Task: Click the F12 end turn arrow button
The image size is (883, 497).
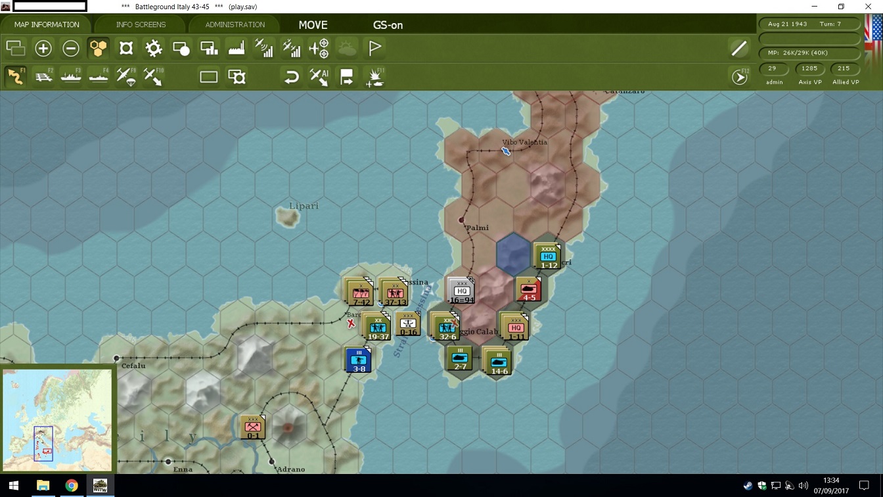Action: pos(740,77)
